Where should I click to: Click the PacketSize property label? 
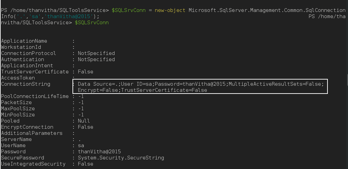(x=16, y=102)
